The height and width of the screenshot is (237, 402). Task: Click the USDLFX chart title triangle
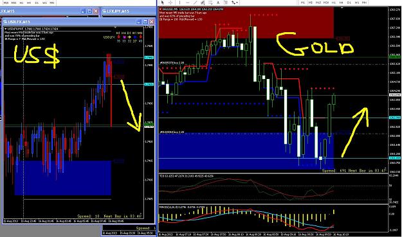pyautogui.click(x=6, y=29)
